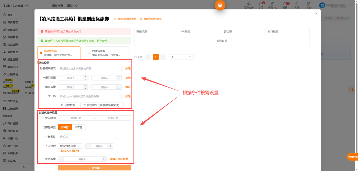Click 排除 next to SPU ID

click(128, 96)
